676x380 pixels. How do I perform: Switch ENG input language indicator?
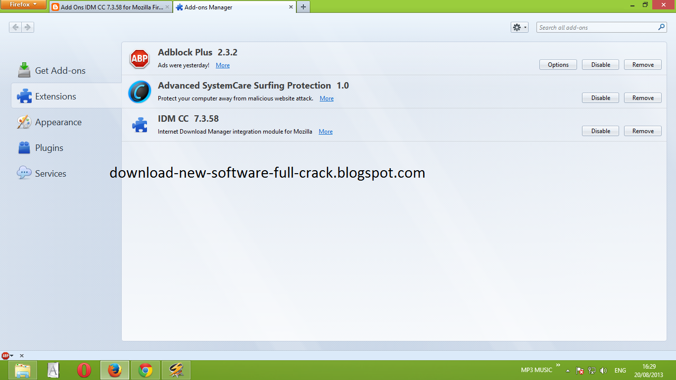[620, 371]
